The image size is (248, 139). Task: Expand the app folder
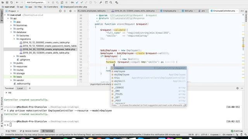[11, 22]
